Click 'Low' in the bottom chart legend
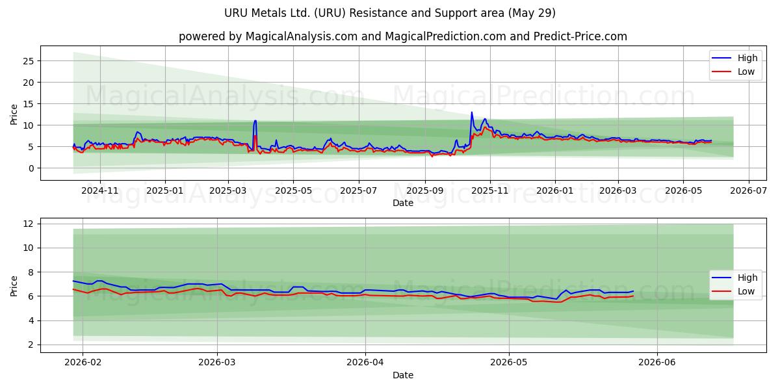Screen dimensions: 780x390 click(746, 291)
